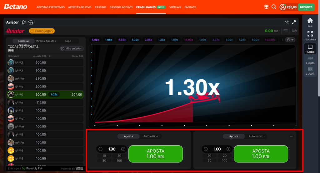
Task: Set left bet to 10 preset
Action: click(104, 156)
